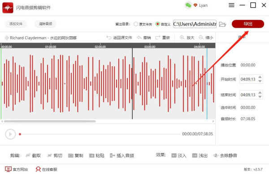Screen dimensions: 269x174
Task: Zoom in waveform with 放大
Action: pos(182,37)
